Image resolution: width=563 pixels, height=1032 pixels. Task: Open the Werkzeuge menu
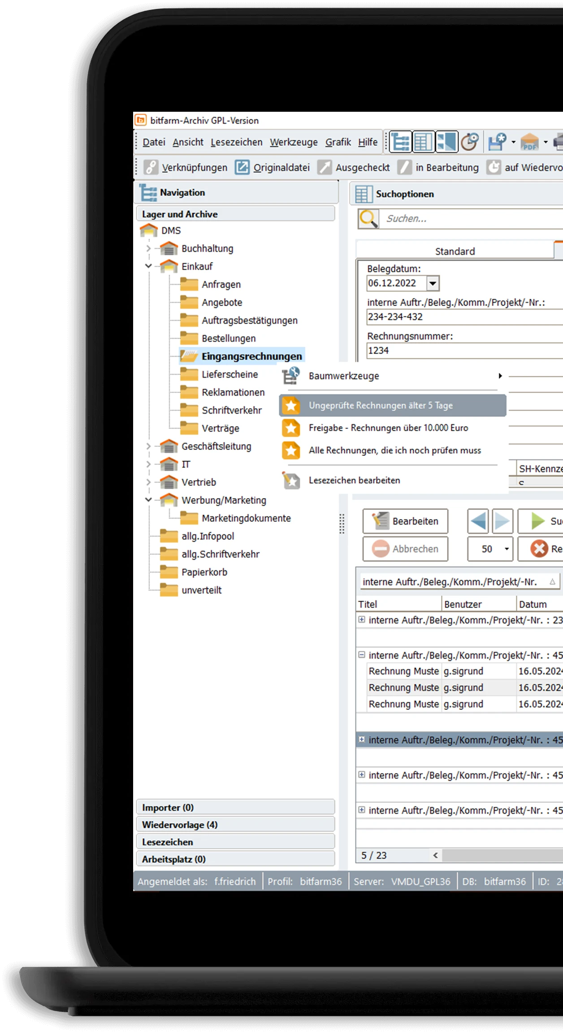click(294, 142)
